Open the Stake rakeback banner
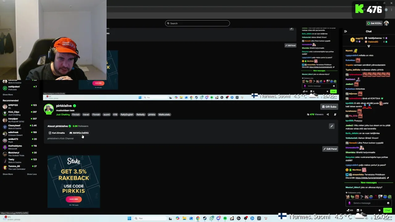 pos(74,182)
